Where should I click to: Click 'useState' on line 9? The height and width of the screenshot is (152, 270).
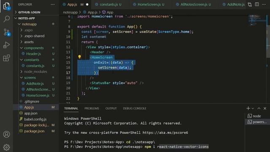148,32
